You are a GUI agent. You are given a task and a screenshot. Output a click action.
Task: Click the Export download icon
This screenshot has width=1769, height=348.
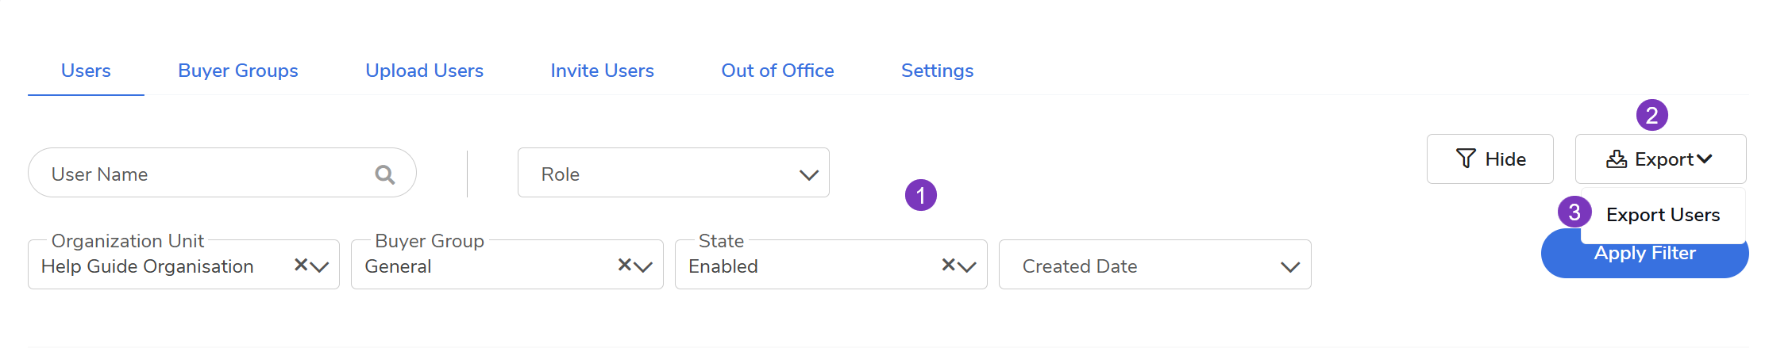pyautogui.click(x=1616, y=160)
